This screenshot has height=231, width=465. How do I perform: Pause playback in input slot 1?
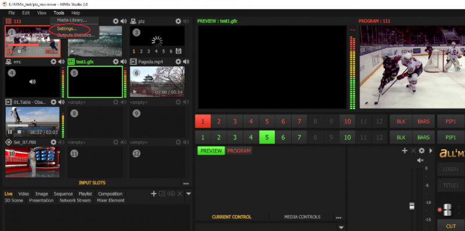click(x=10, y=51)
